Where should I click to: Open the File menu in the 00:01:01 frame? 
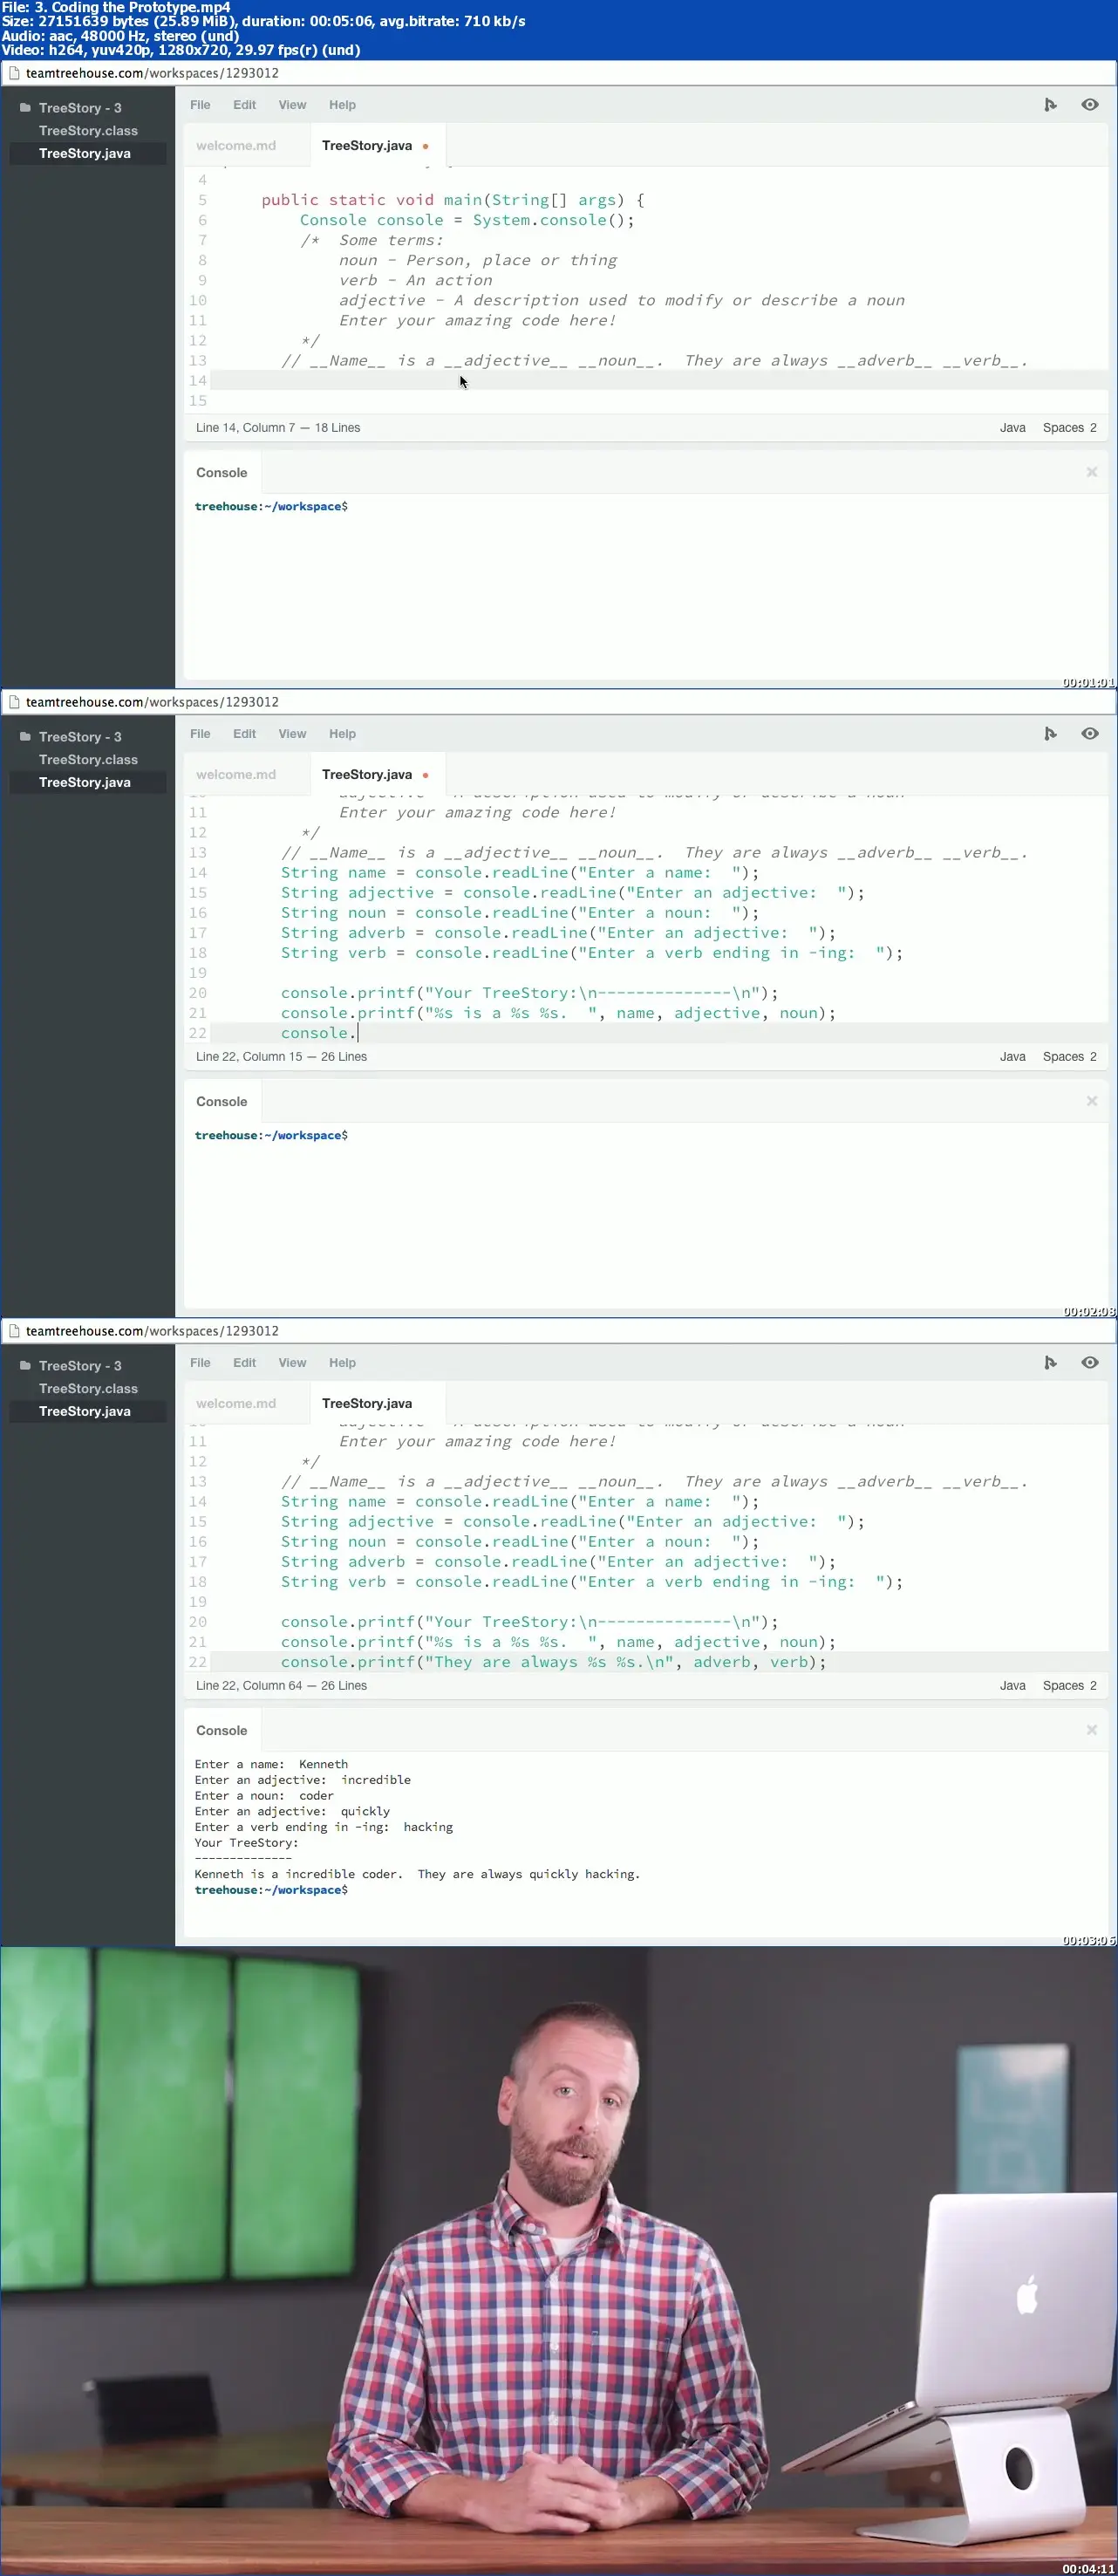click(x=200, y=105)
